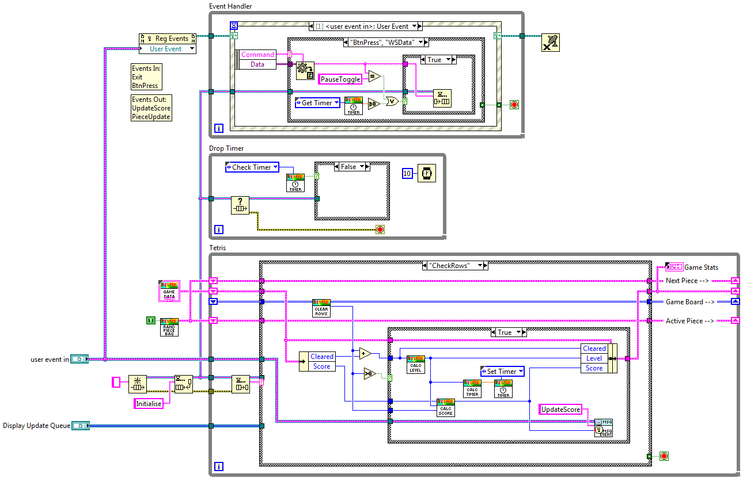The height and width of the screenshot is (478, 743).
Task: Click the Level element in the bundle node
Action: click(594, 358)
